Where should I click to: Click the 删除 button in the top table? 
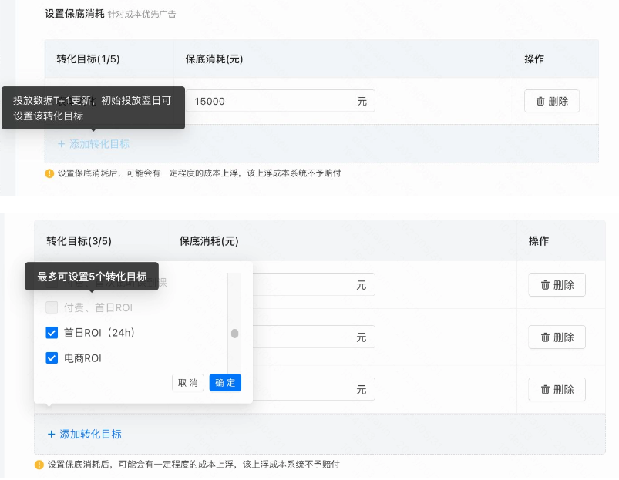[x=550, y=101]
